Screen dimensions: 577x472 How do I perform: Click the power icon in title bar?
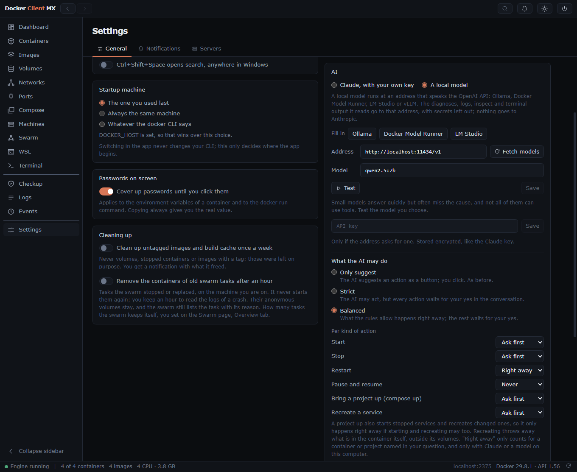565,8
